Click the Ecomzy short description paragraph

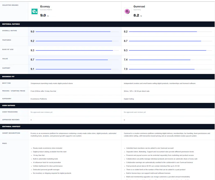click(x=73, y=135)
